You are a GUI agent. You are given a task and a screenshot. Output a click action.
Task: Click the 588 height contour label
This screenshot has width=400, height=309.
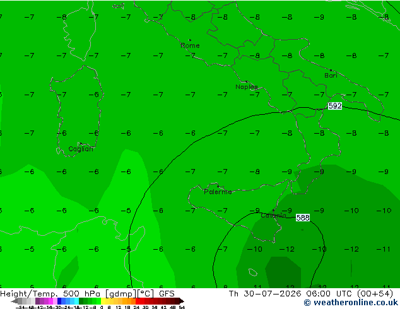[x=303, y=218]
